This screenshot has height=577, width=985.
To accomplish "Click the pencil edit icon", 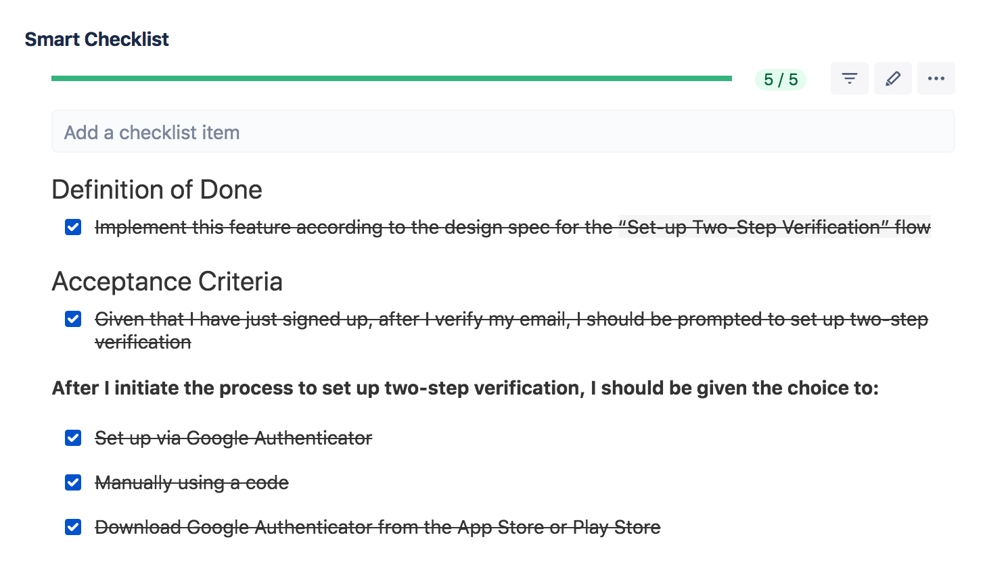I will coord(892,78).
